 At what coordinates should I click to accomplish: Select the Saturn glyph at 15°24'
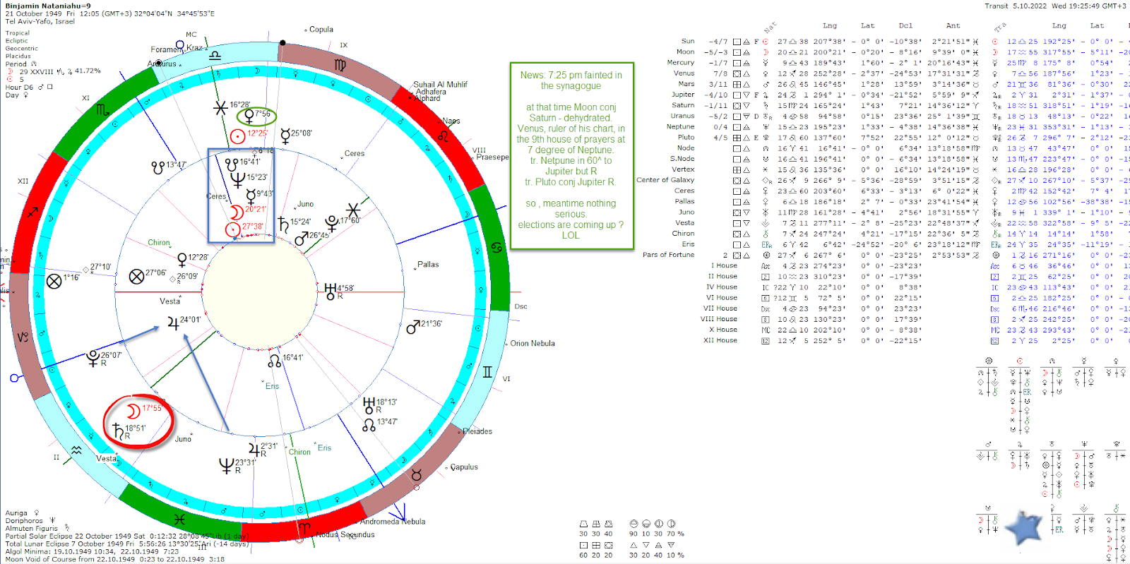[x=283, y=224]
